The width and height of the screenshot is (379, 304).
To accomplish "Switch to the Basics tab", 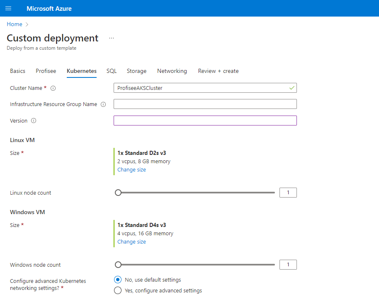I will [17, 71].
